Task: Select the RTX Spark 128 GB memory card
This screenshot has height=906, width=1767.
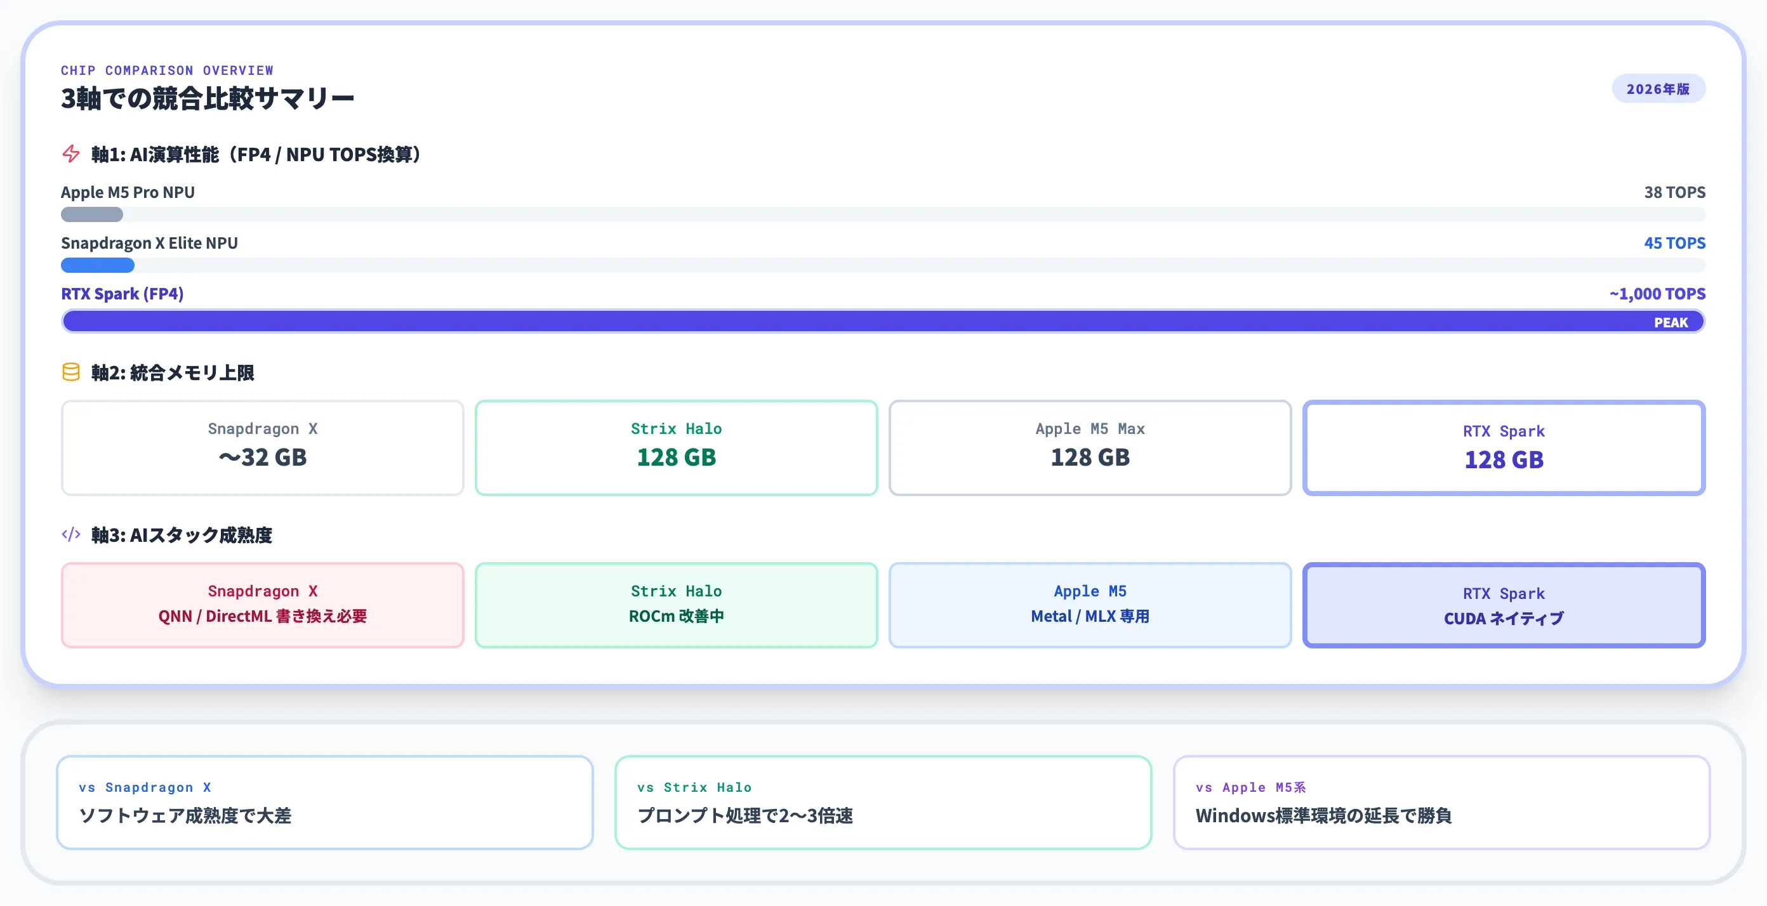Action: pyautogui.click(x=1504, y=447)
